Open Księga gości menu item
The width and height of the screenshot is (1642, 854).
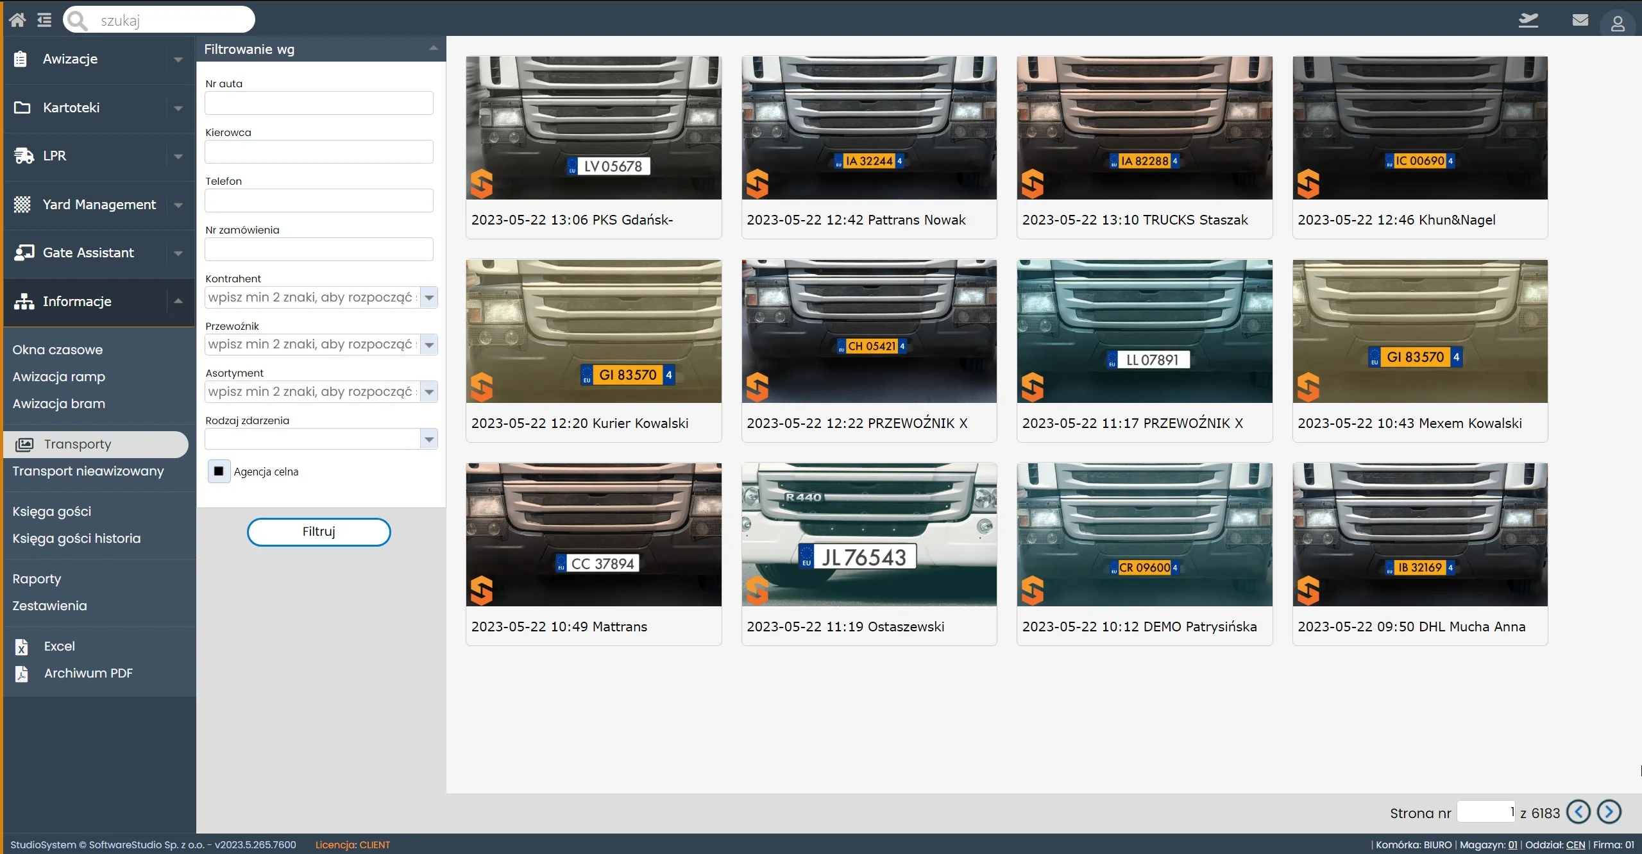52,511
